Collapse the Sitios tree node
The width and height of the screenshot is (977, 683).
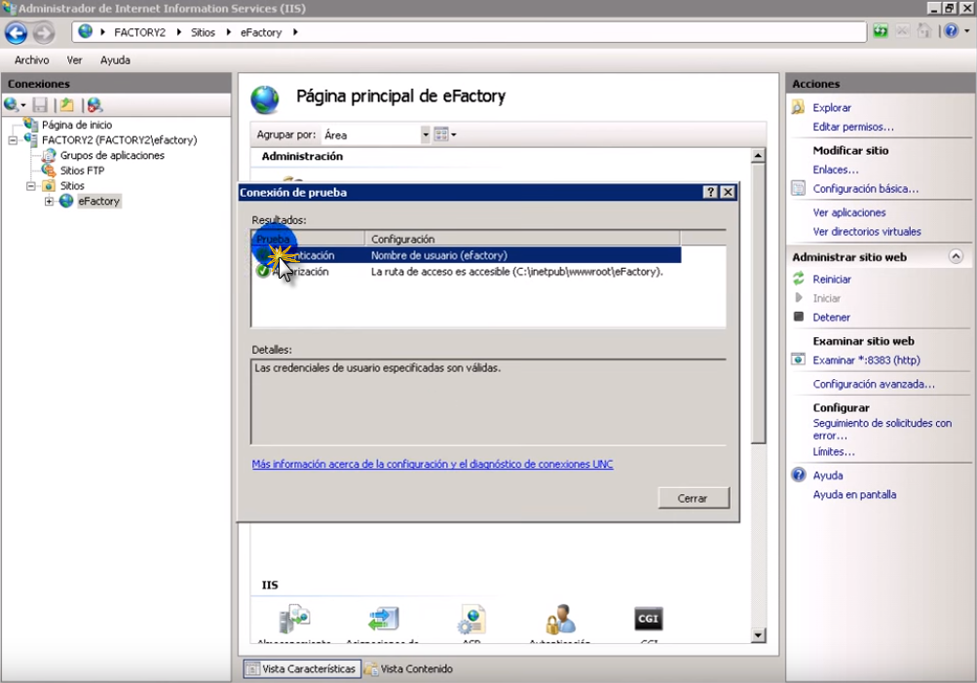pyautogui.click(x=31, y=186)
